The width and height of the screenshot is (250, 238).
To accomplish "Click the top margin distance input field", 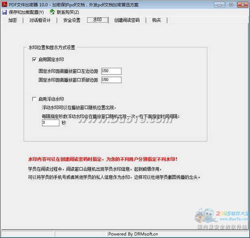I will 111,80.
